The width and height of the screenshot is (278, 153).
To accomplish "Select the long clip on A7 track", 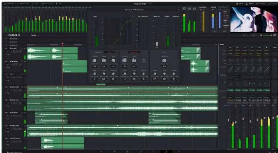I will pyautogui.click(x=122, y=130).
